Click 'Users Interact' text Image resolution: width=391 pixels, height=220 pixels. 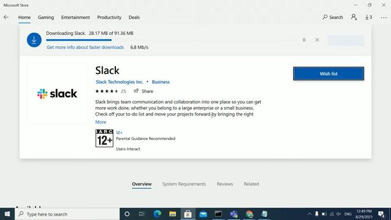pos(128,149)
